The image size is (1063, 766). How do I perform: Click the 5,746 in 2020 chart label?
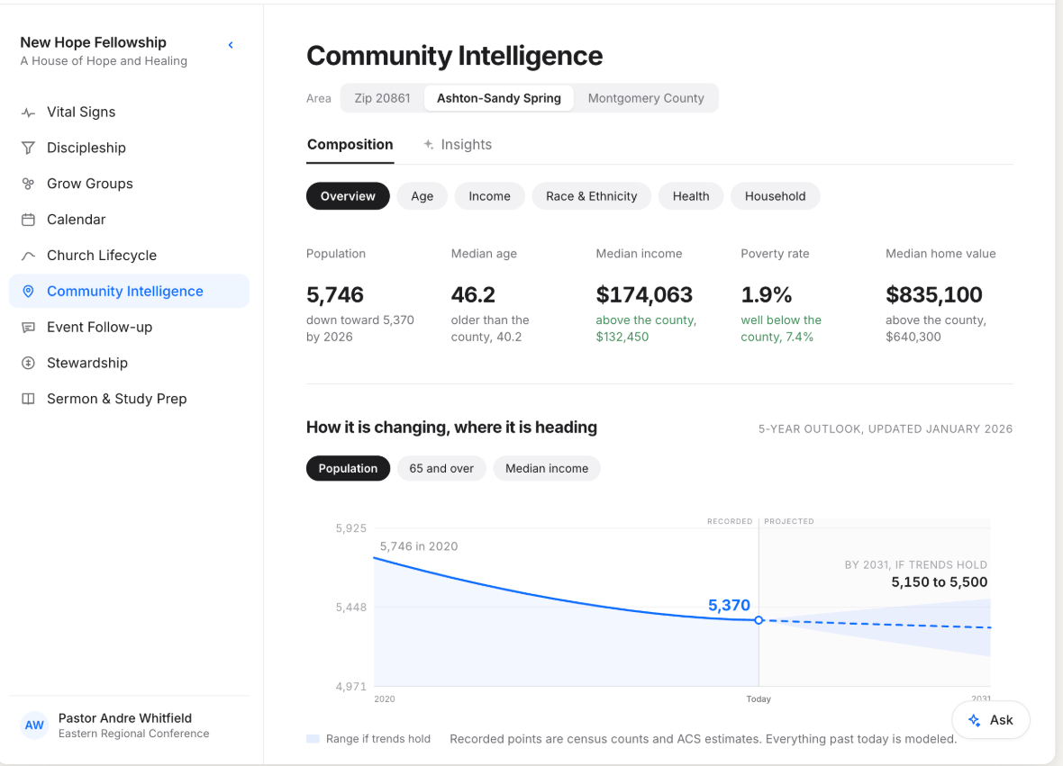click(x=418, y=546)
